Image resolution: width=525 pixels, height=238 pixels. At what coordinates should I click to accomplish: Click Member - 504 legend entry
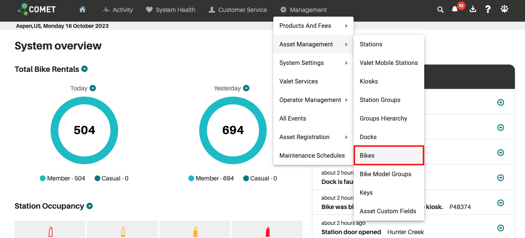tap(63, 178)
